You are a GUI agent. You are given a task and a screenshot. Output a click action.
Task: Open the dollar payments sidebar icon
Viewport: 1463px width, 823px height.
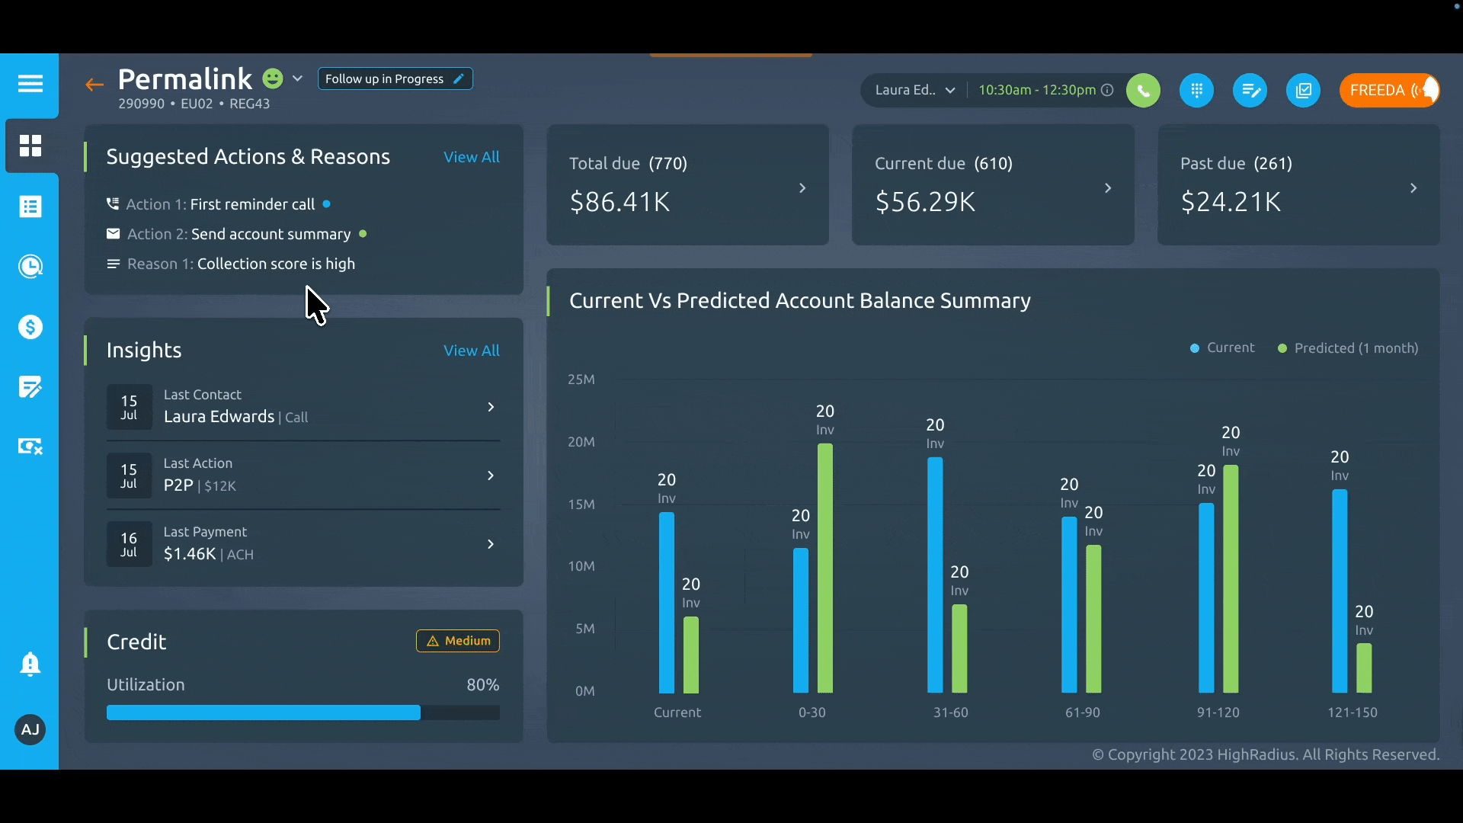[30, 327]
